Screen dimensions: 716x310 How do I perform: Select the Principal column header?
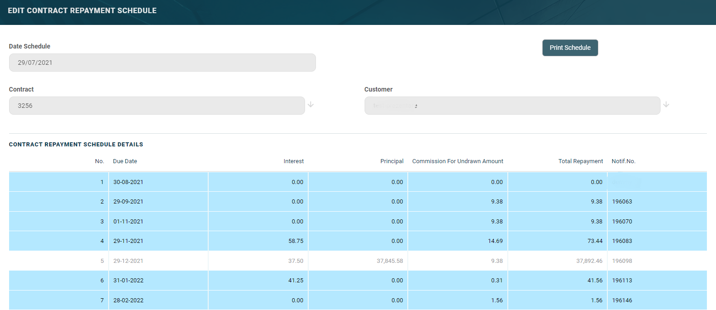click(x=391, y=161)
